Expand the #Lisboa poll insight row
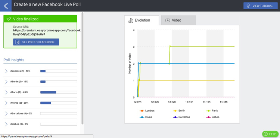Screen dimensions: 280x138 [40, 124]
